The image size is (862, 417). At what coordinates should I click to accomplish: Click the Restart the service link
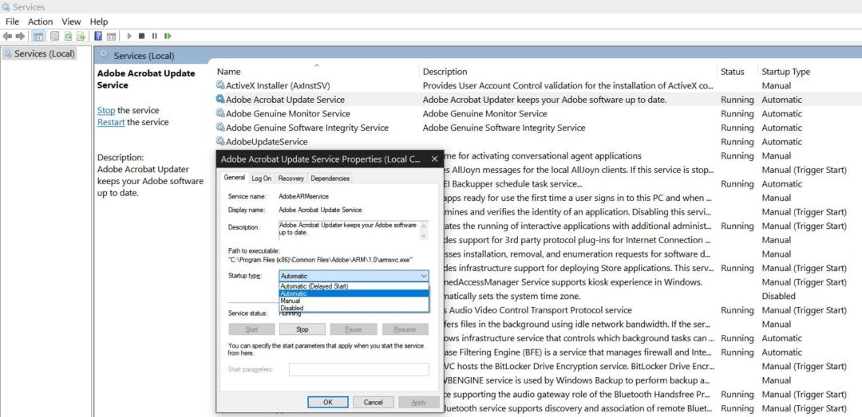[x=111, y=122]
